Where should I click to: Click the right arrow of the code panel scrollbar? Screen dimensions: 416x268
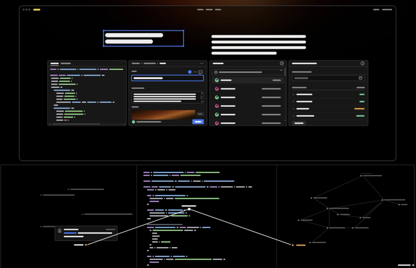click(x=124, y=124)
